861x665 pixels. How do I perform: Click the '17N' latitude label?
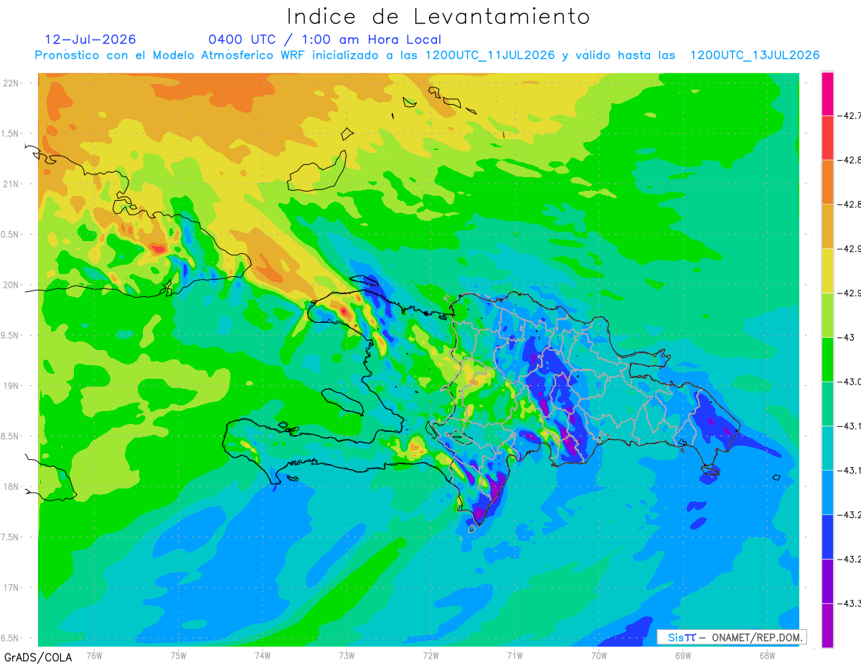pyautogui.click(x=12, y=588)
